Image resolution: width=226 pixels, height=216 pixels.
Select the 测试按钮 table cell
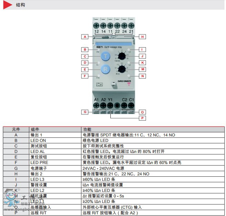coord(38,146)
